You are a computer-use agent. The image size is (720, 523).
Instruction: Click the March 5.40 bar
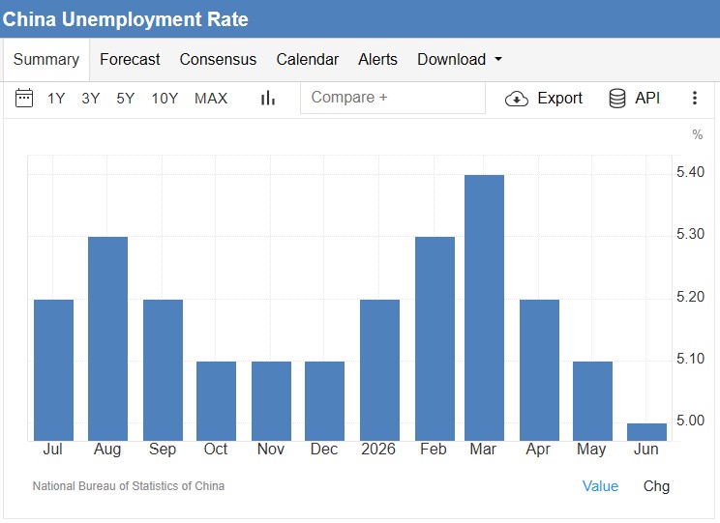(x=484, y=307)
